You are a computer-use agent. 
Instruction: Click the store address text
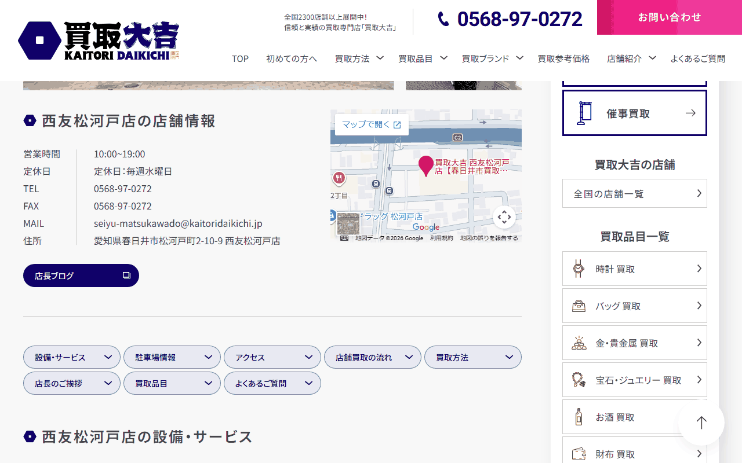click(x=187, y=241)
